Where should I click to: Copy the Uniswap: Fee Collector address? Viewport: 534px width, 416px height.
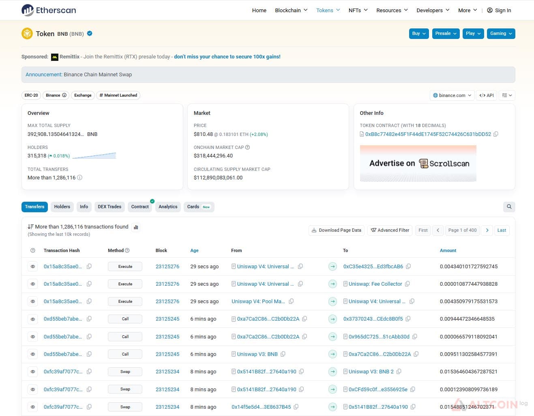(407, 284)
